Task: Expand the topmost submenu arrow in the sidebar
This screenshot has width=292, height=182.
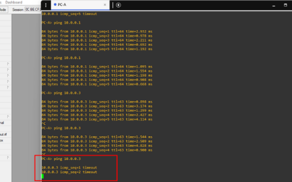Action: pos(8,64)
